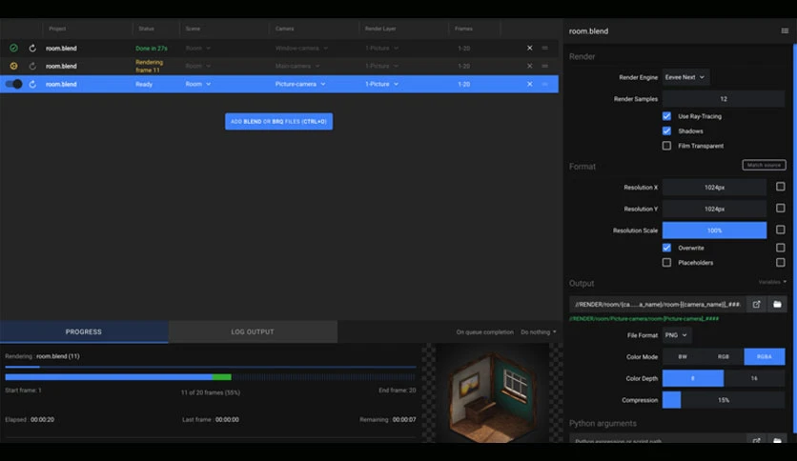Image resolution: width=797 pixels, height=461 pixels.
Task: Click the Frames 1-20 cell in selected row
Action: 463,84
